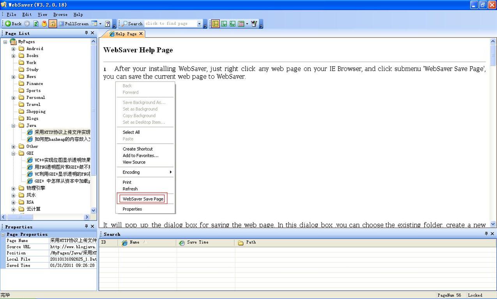497x299 pixels.
Task: Select the second green panel layout icon
Action: (x=224, y=24)
